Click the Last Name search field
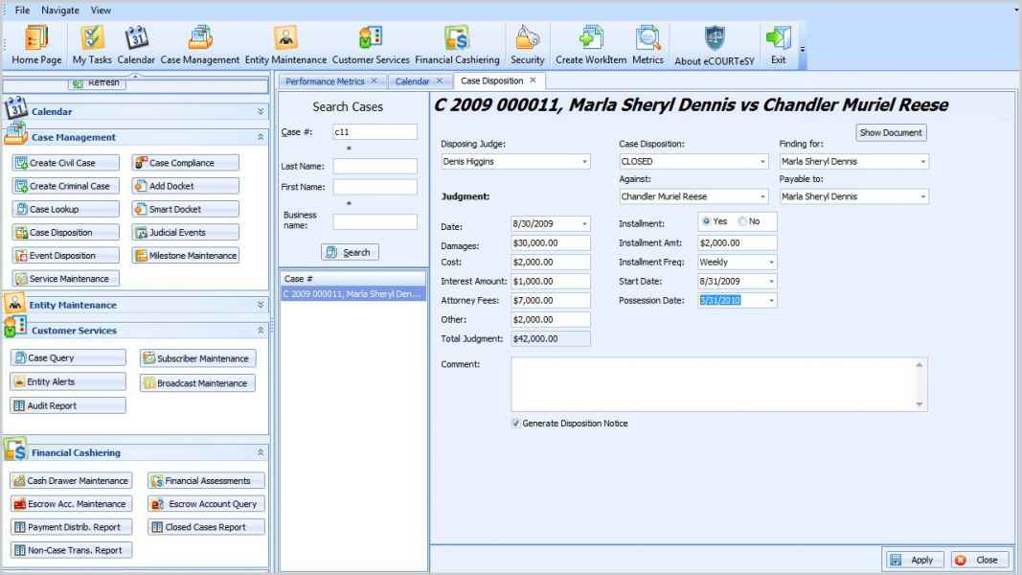Screen dimensions: 1022x575 click(x=375, y=166)
